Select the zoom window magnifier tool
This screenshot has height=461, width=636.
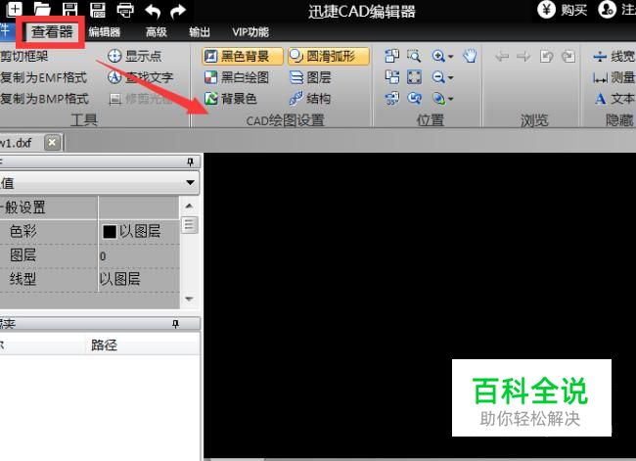(x=414, y=56)
